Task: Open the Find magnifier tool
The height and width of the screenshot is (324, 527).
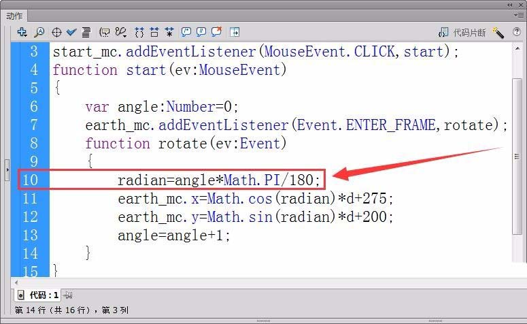Action: [x=39, y=32]
